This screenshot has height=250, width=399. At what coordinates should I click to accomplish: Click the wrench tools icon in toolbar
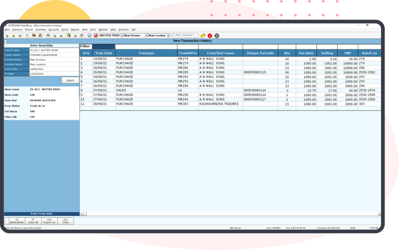(81, 36)
